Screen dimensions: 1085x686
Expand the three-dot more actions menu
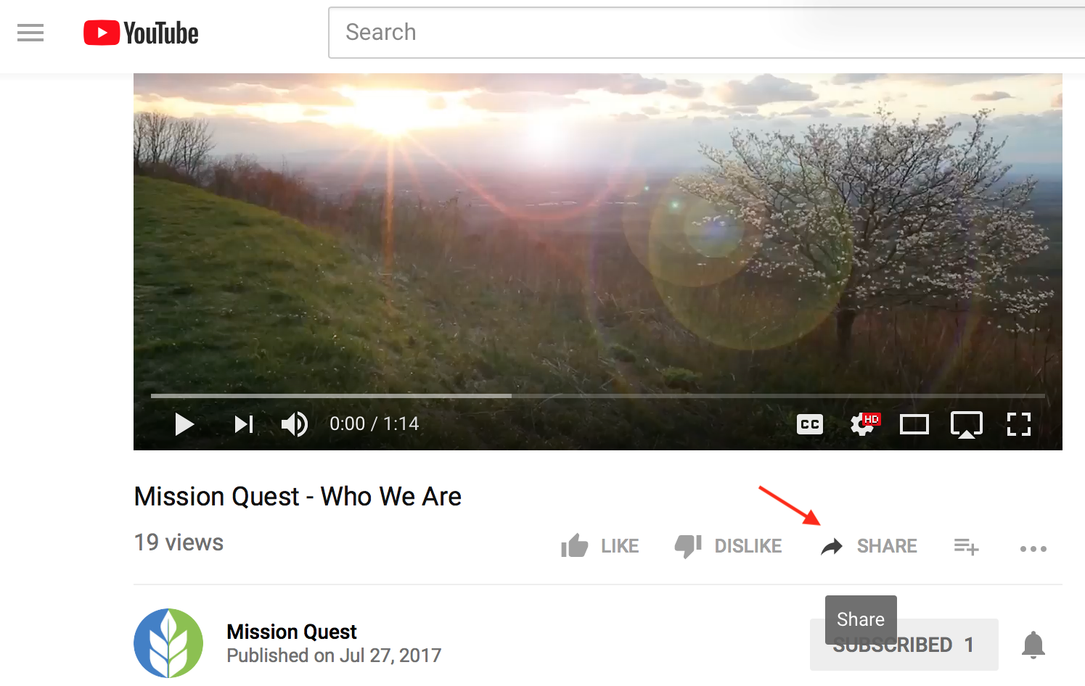tap(1033, 549)
